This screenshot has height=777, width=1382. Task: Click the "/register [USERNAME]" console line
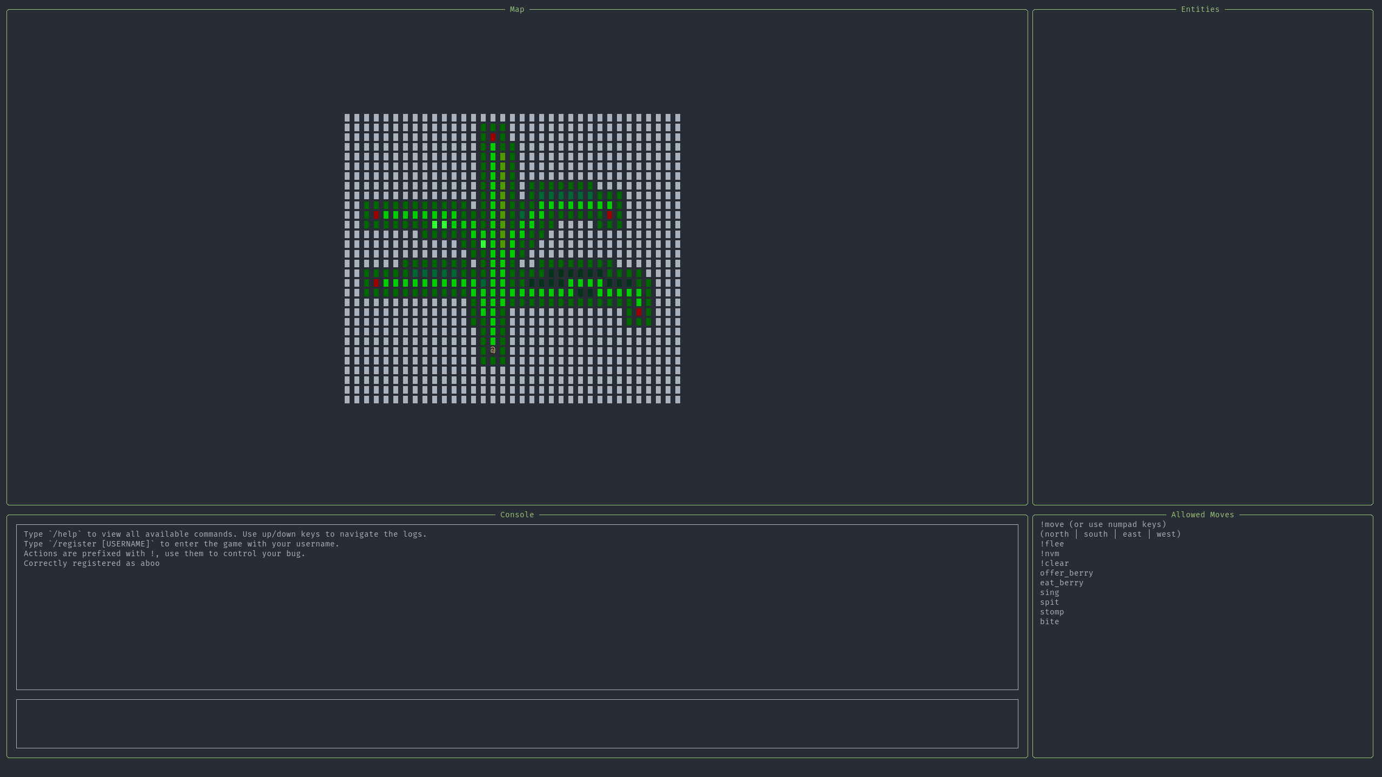(x=182, y=544)
